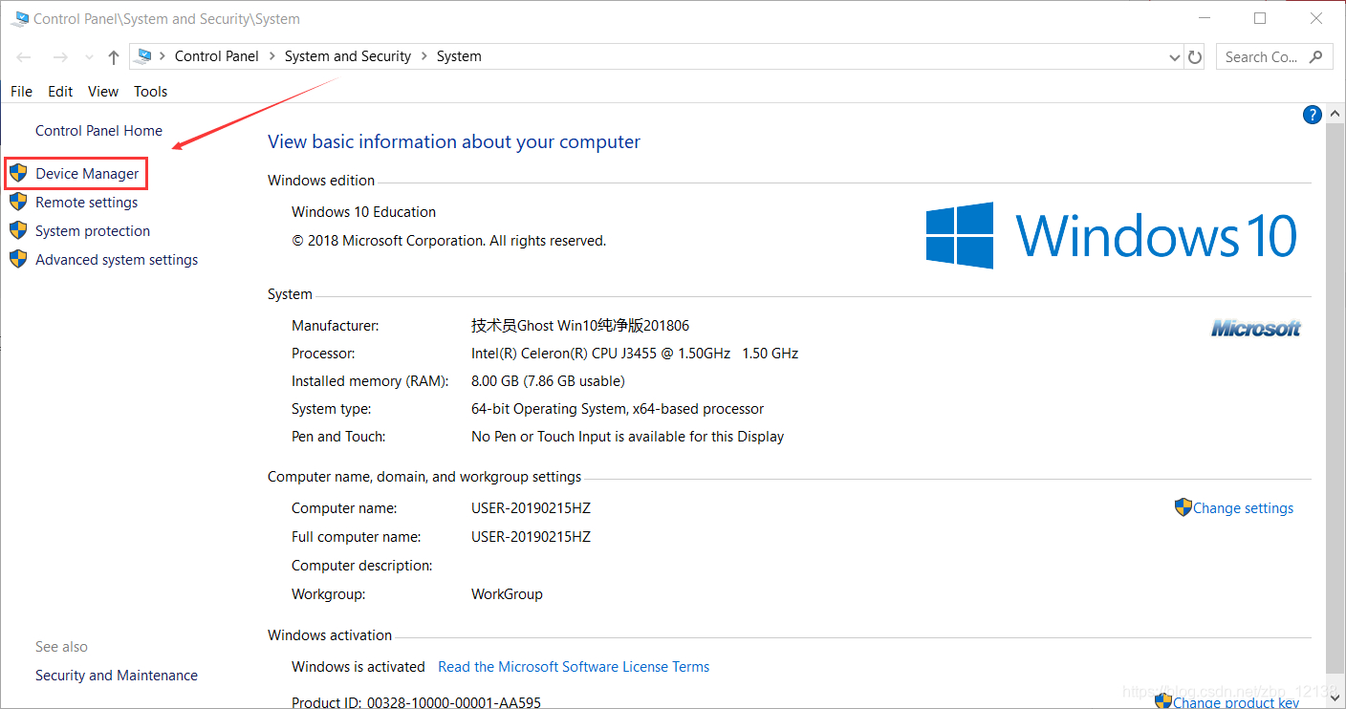The width and height of the screenshot is (1346, 709).
Task: Open the Edit menu
Action: click(x=60, y=92)
